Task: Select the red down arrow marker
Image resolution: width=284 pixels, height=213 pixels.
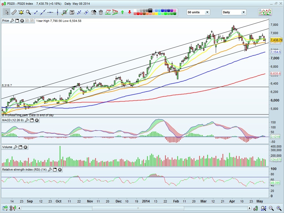Action: pyautogui.click(x=130, y=12)
